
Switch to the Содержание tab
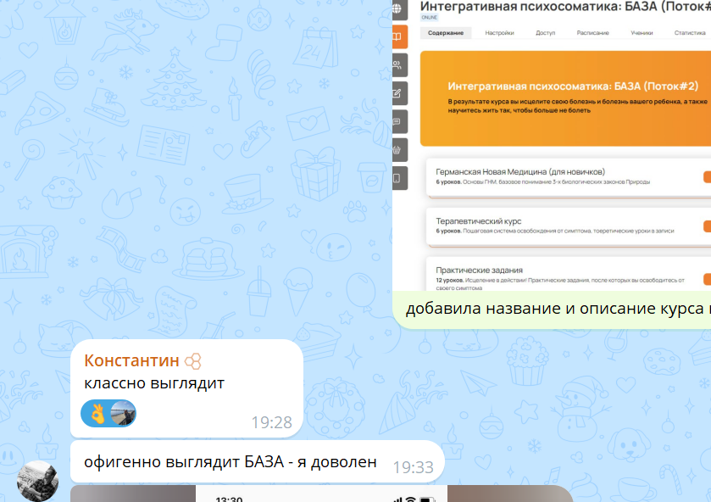click(446, 33)
